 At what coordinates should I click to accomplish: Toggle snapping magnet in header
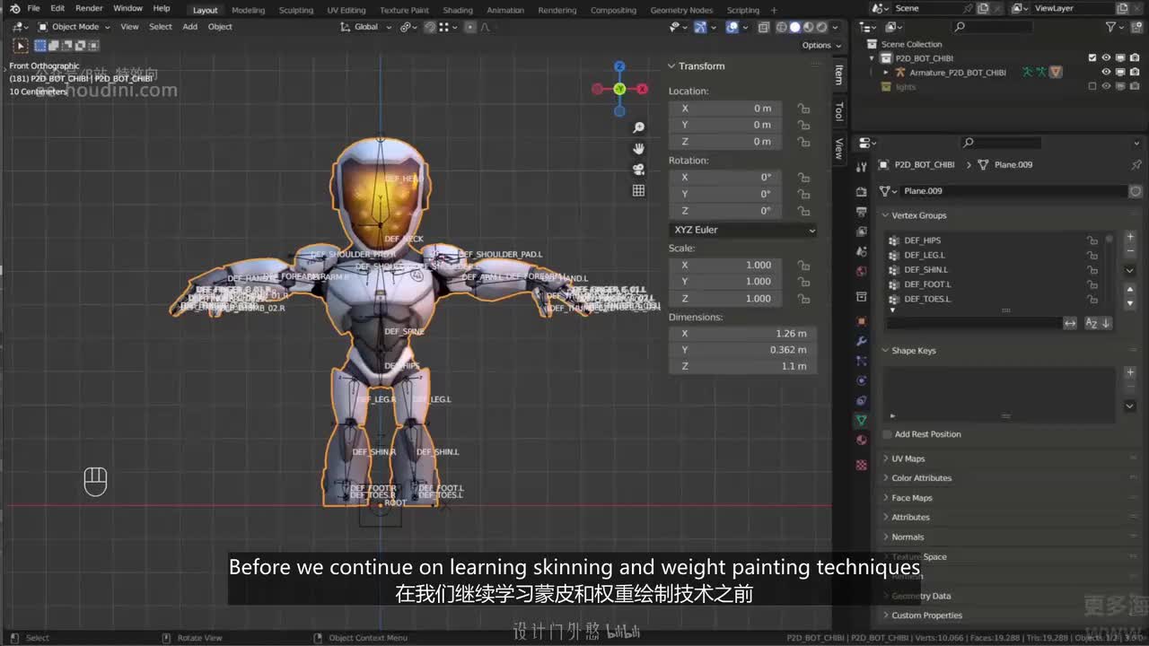[x=430, y=27]
